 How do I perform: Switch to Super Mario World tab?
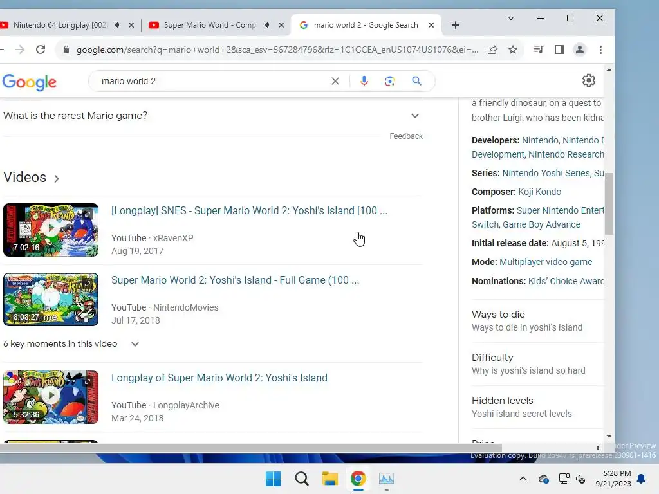click(x=209, y=25)
